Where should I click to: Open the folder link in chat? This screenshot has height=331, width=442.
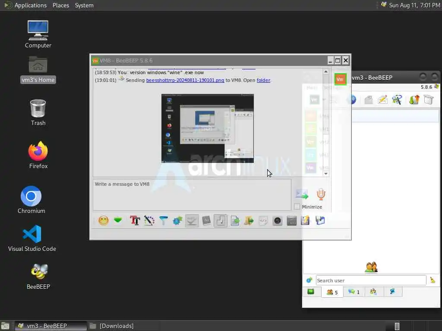[263, 80]
